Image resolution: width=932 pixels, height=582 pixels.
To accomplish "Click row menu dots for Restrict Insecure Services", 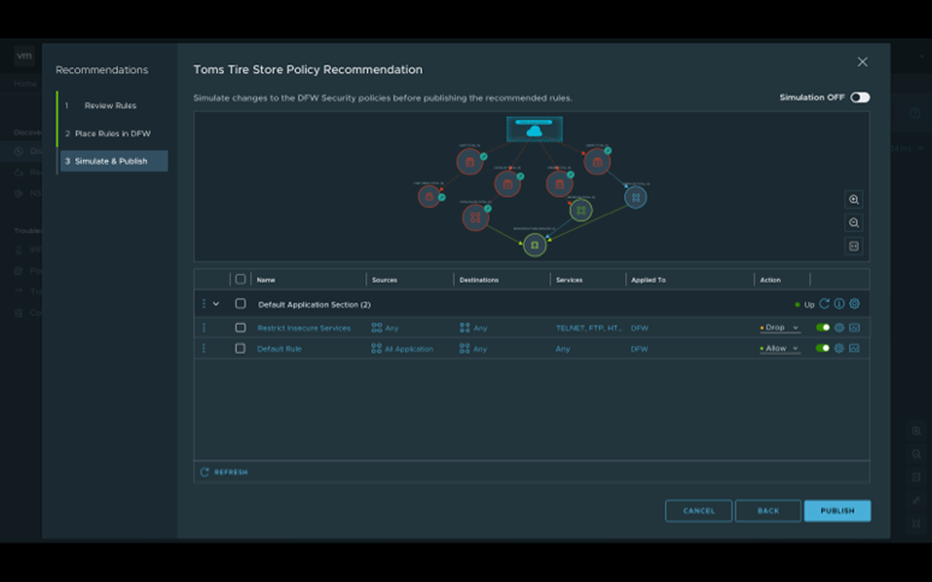I will tap(203, 328).
